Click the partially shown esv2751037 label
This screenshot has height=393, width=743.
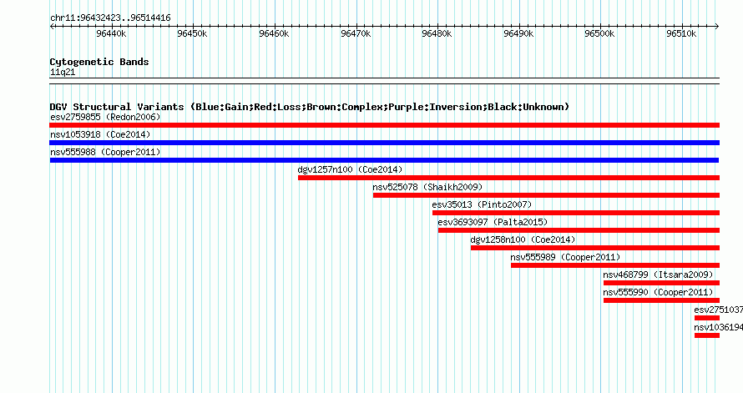[x=718, y=310]
